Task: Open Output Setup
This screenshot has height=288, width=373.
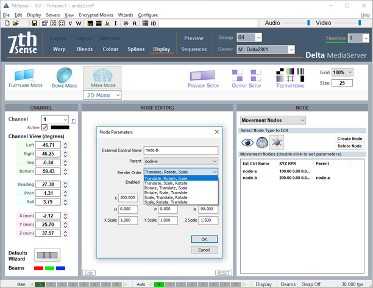Action: [x=246, y=79]
